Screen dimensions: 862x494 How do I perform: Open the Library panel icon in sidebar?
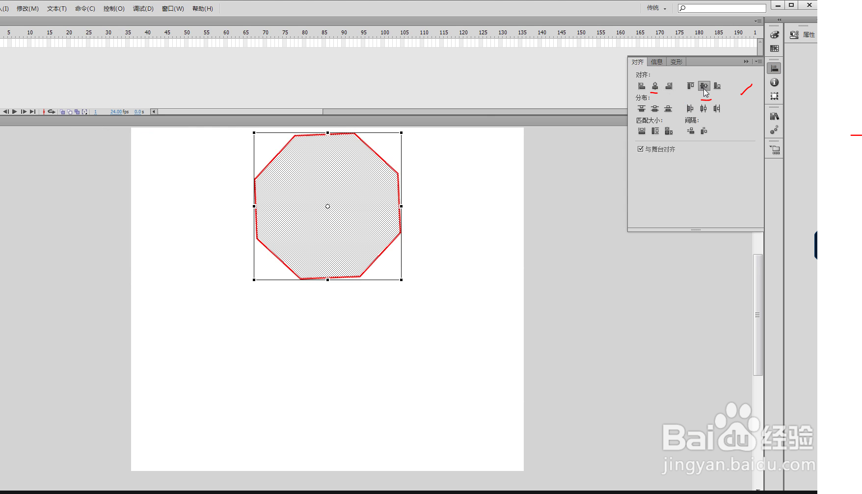pyautogui.click(x=774, y=116)
